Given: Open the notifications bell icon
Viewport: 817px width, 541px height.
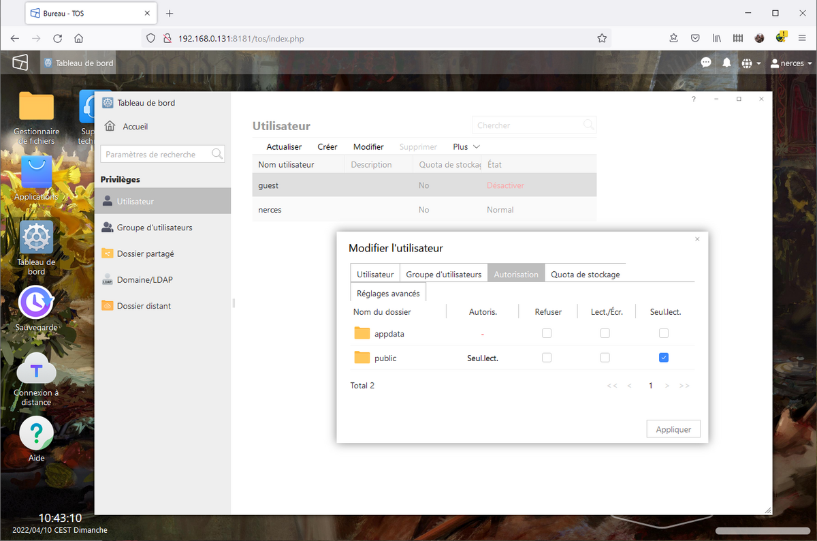Looking at the screenshot, I should coord(726,63).
